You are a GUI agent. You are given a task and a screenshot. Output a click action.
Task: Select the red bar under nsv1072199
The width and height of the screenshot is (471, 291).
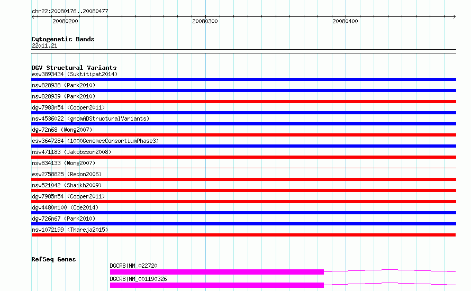click(243, 235)
